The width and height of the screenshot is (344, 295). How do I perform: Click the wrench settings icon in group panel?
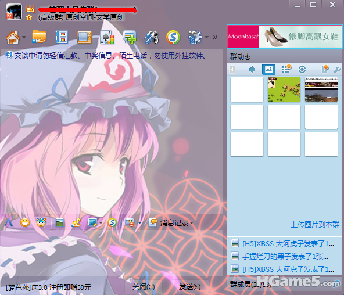click(x=337, y=70)
